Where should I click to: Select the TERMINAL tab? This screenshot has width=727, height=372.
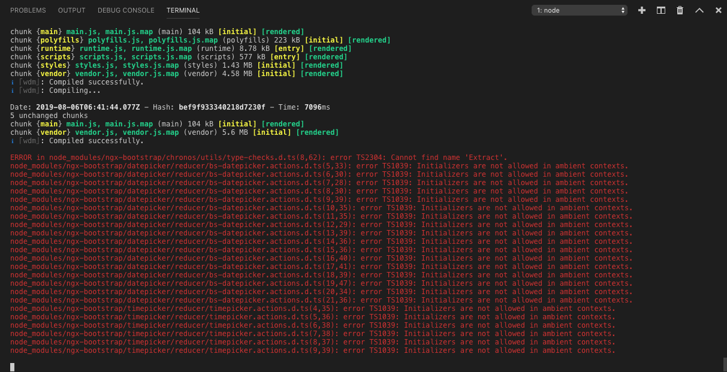[x=183, y=10]
